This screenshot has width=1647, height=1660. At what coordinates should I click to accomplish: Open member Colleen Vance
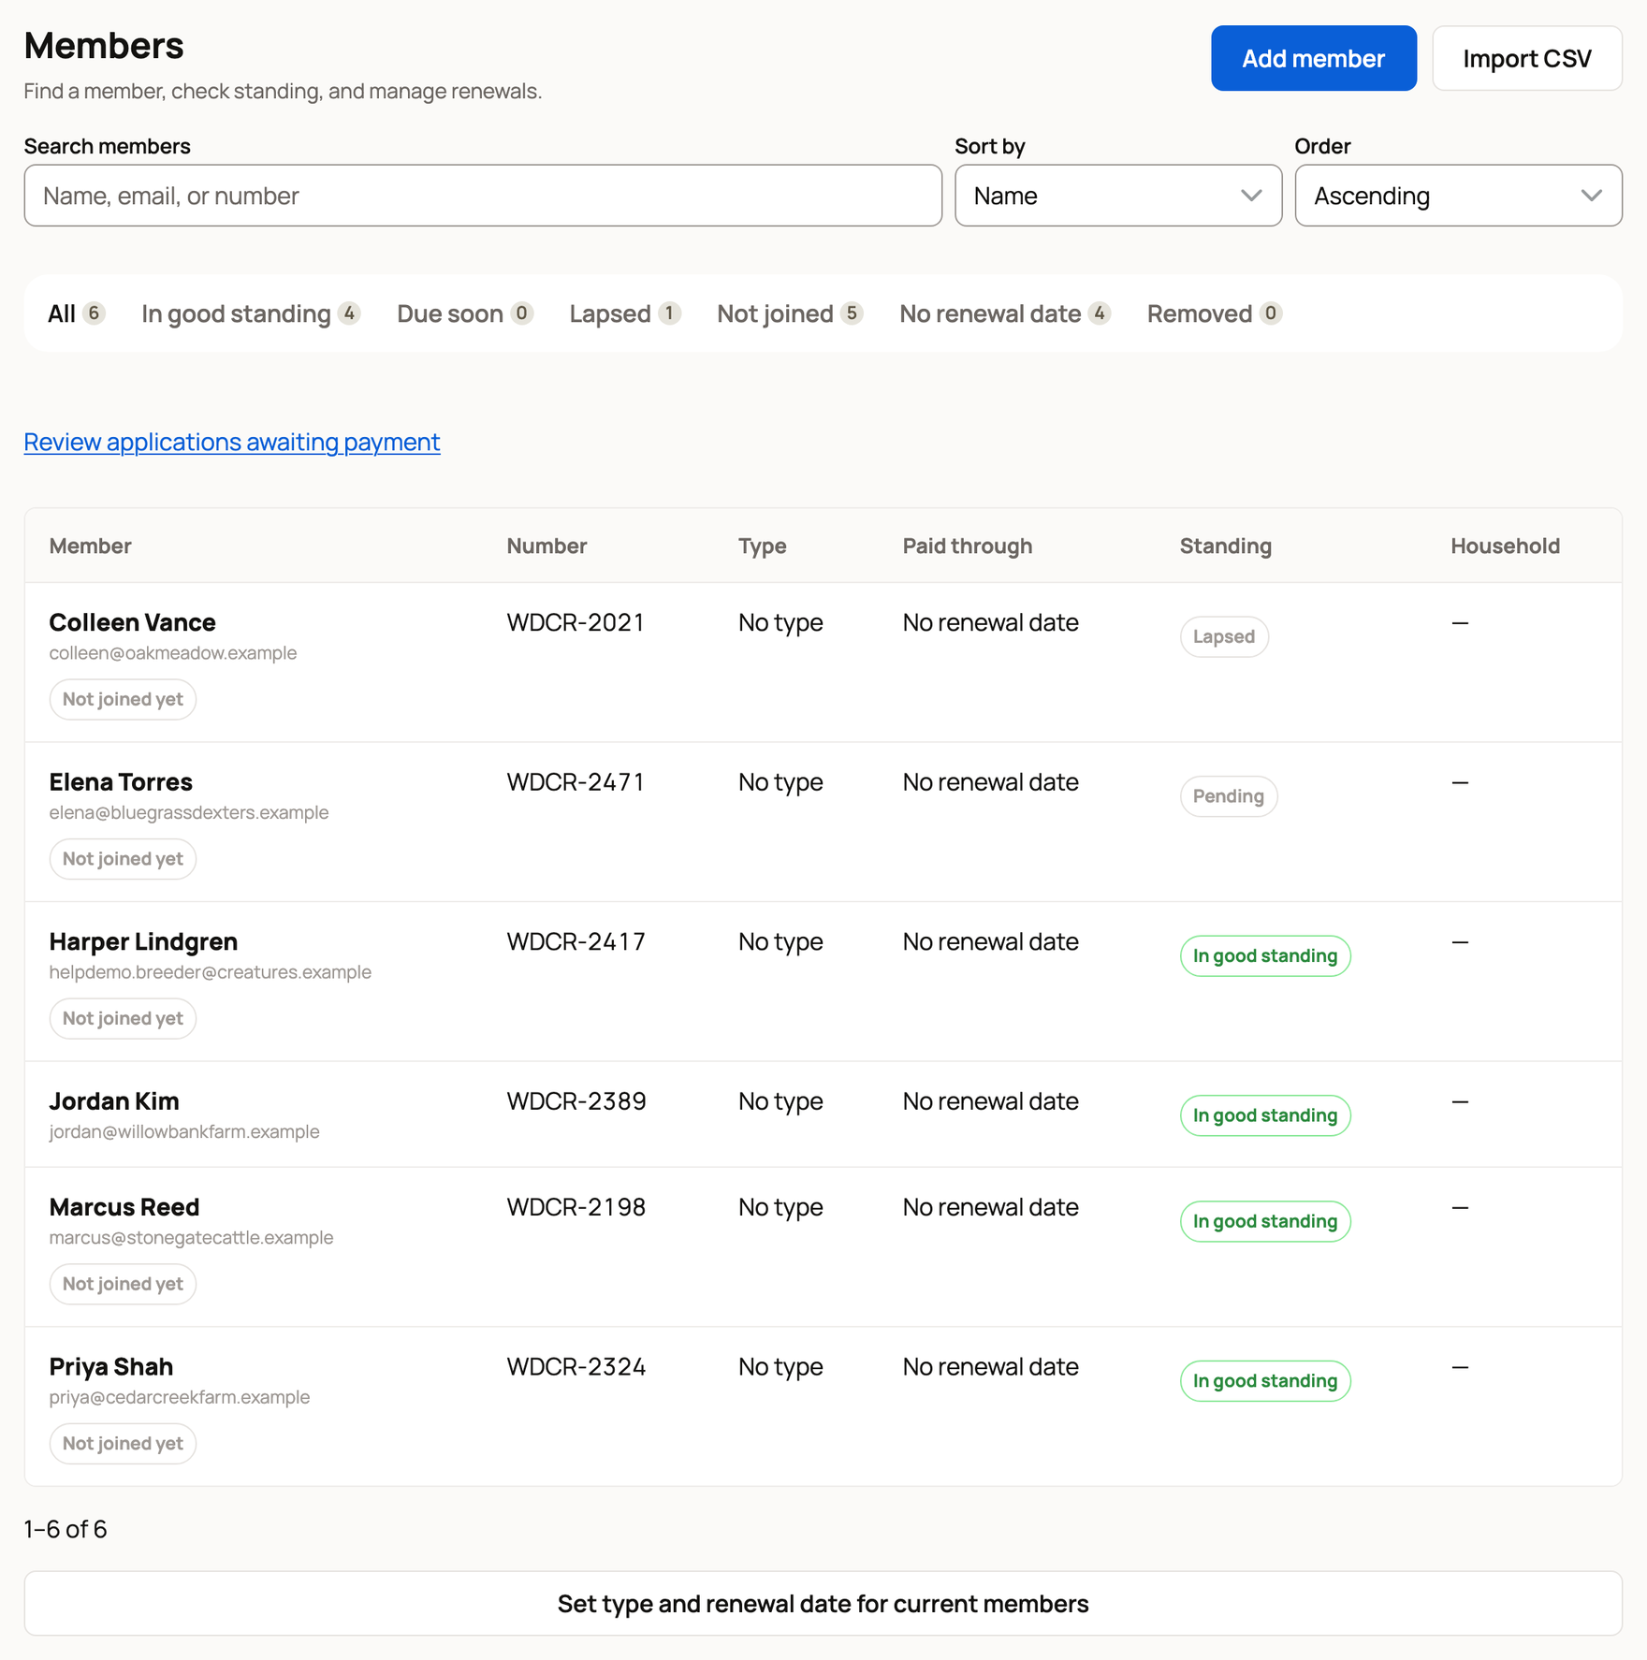(x=133, y=622)
